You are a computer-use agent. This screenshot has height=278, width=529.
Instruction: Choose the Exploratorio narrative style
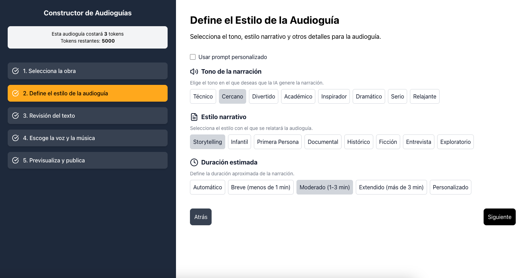point(455,142)
